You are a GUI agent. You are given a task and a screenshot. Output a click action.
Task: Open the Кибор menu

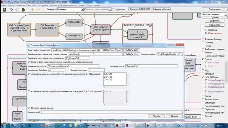11,5
